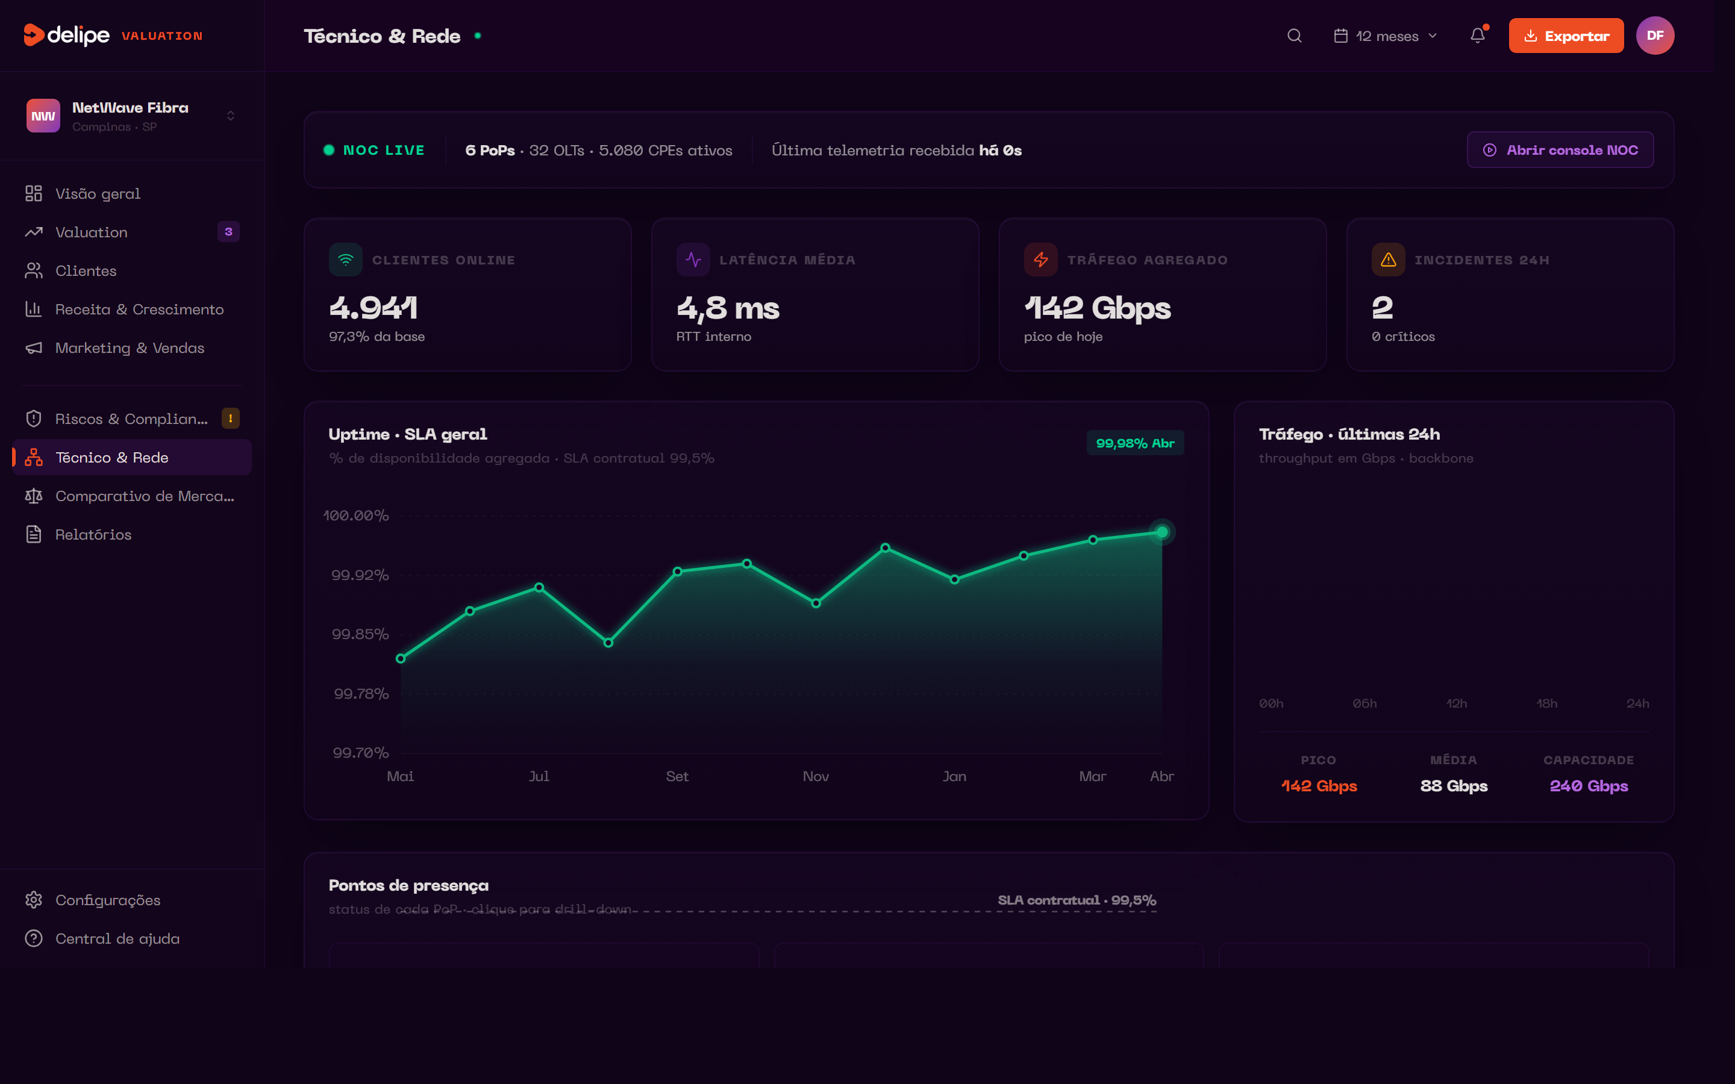
Task: Click the Incidentes 24h warning icon
Action: click(x=1388, y=260)
